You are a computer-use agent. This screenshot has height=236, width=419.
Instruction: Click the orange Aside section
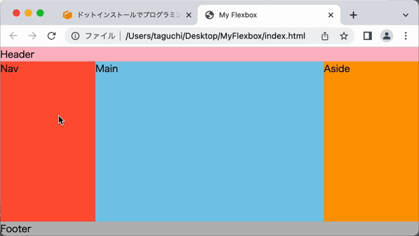371,142
